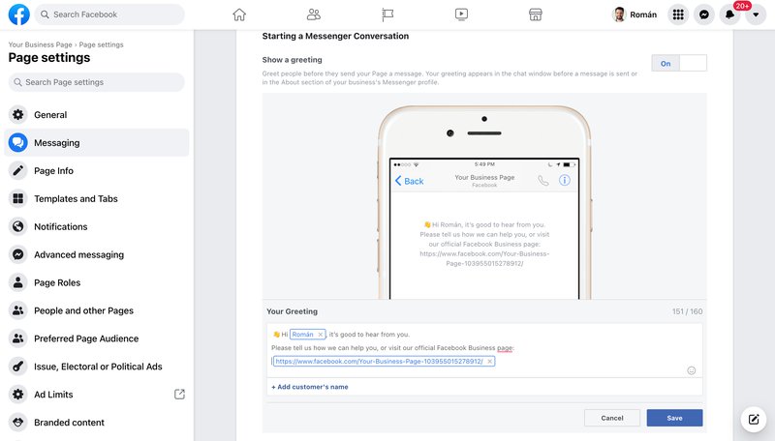The image size is (775, 441).
Task: Open the Branded content section
Action: pyautogui.click(x=96, y=423)
